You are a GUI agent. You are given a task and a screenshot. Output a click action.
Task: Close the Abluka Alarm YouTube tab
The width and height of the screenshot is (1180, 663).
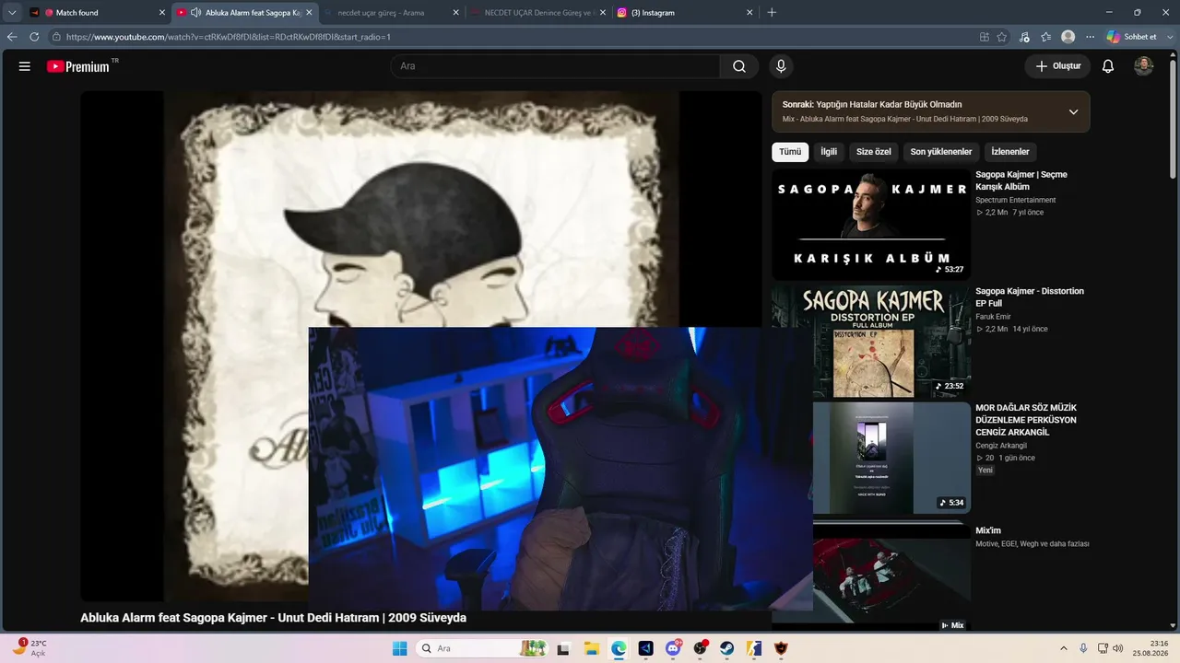click(309, 13)
